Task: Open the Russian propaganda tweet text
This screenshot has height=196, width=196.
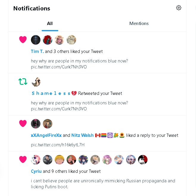Action: click(x=103, y=184)
